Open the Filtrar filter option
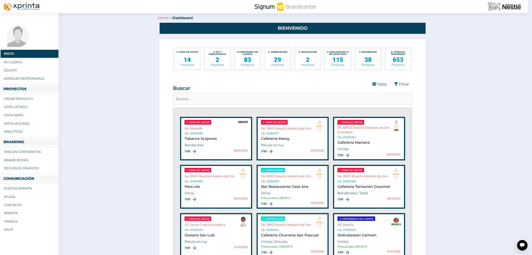The height and width of the screenshot is (255, 532). pos(401,84)
